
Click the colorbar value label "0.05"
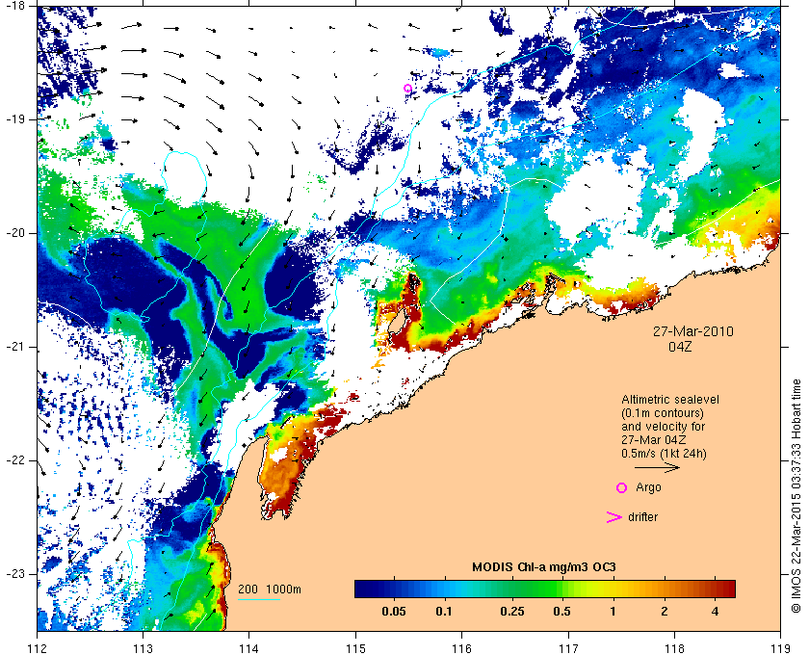(x=394, y=612)
